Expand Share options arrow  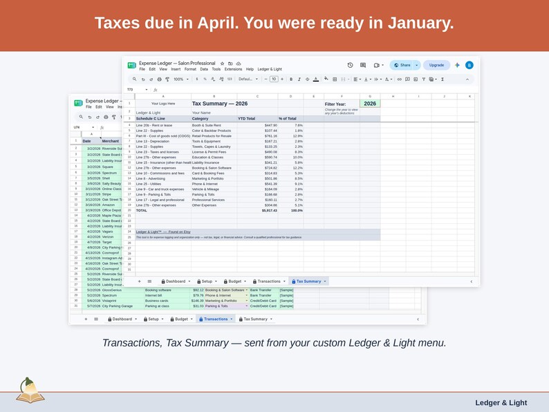point(417,65)
